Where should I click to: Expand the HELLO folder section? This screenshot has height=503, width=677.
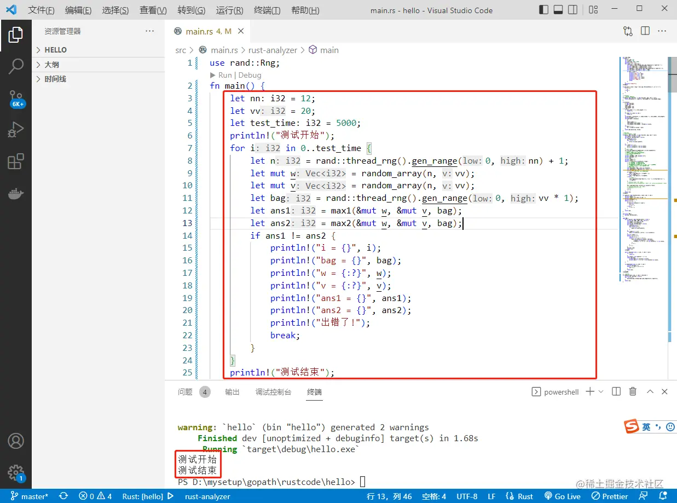coord(99,50)
